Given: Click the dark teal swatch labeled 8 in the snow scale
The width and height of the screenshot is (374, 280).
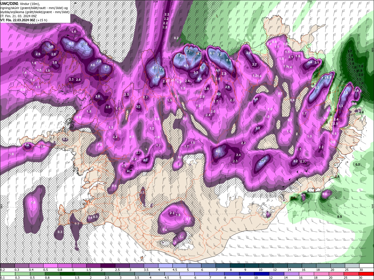Looking at the screenshot, I should pos(237,266).
